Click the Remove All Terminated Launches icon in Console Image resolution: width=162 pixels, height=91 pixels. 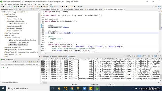click(x=130, y=56)
